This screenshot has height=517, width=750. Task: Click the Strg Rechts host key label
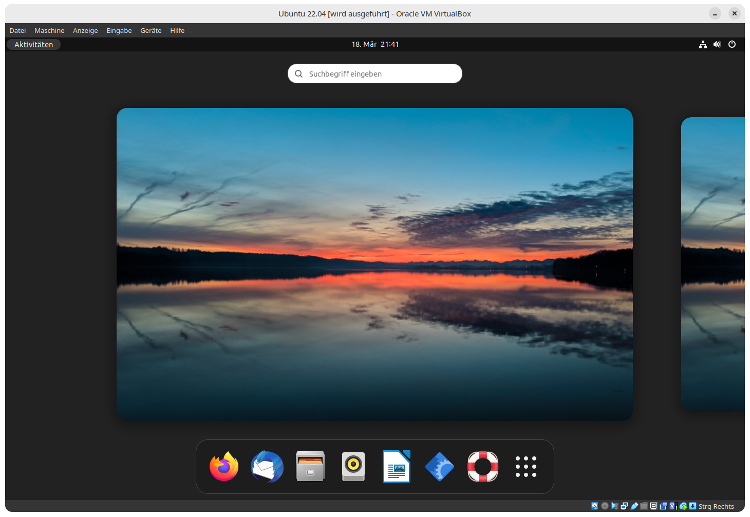tap(716, 506)
